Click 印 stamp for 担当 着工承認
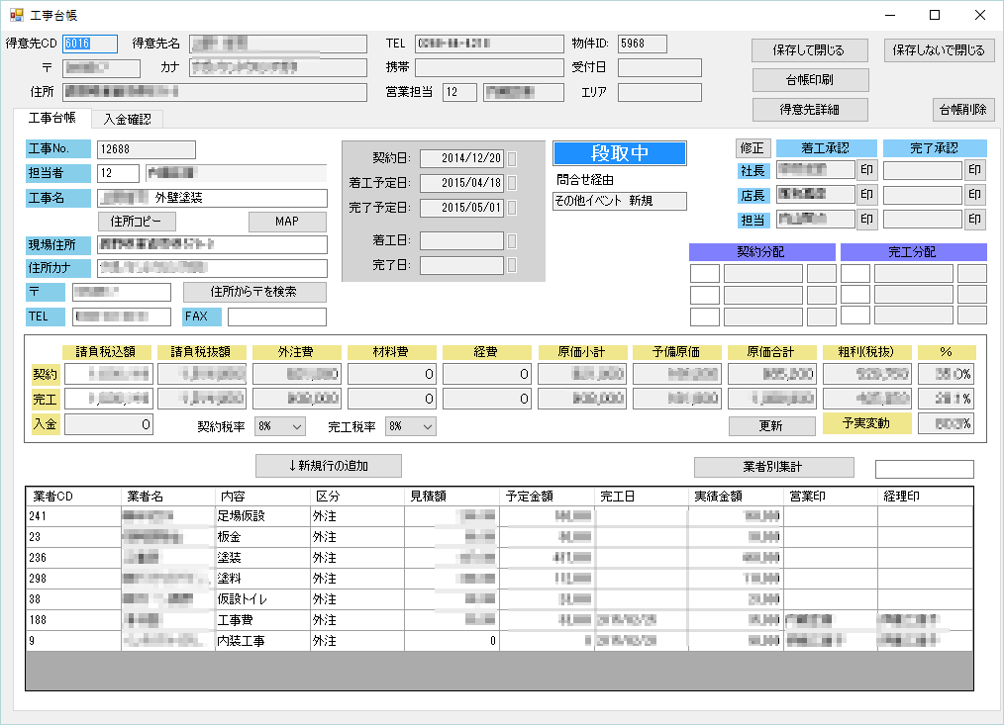Screen dimensions: 1004x725 [x=866, y=219]
